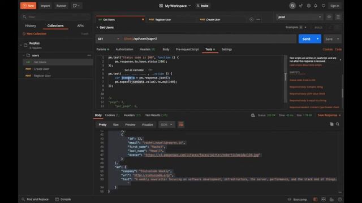Open Bootcamp from the status bar

(298, 200)
